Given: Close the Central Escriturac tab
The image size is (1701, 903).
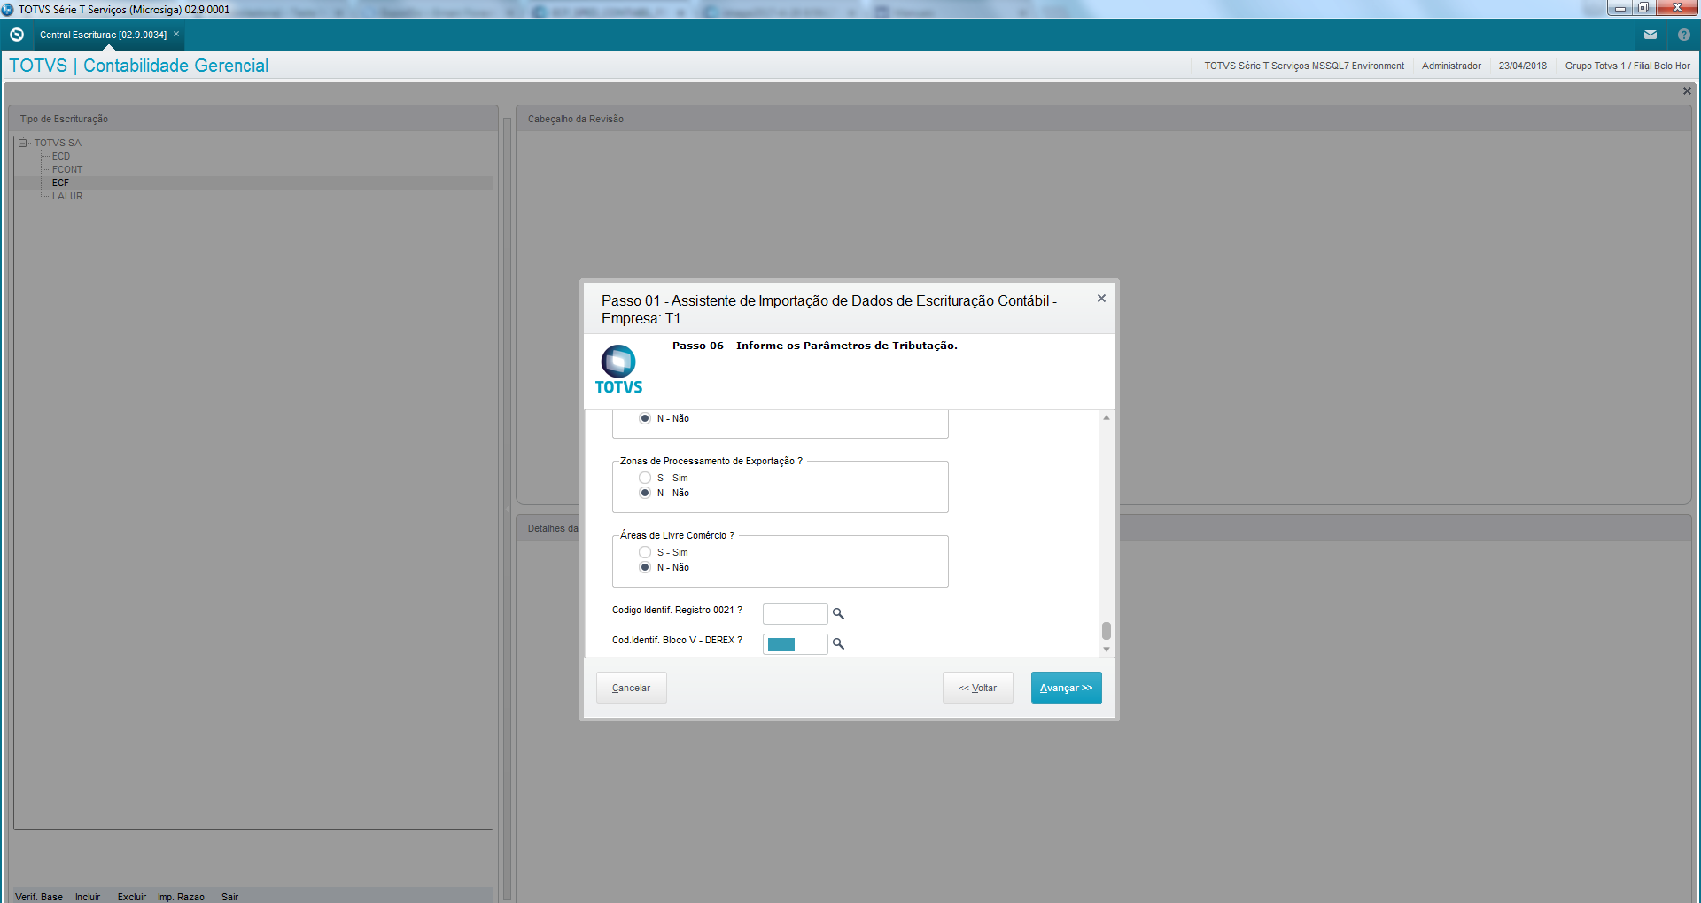Looking at the screenshot, I should click(x=176, y=35).
